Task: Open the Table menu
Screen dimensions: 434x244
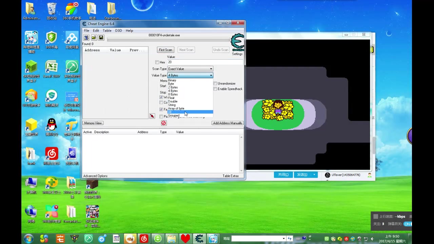Action: click(107, 30)
